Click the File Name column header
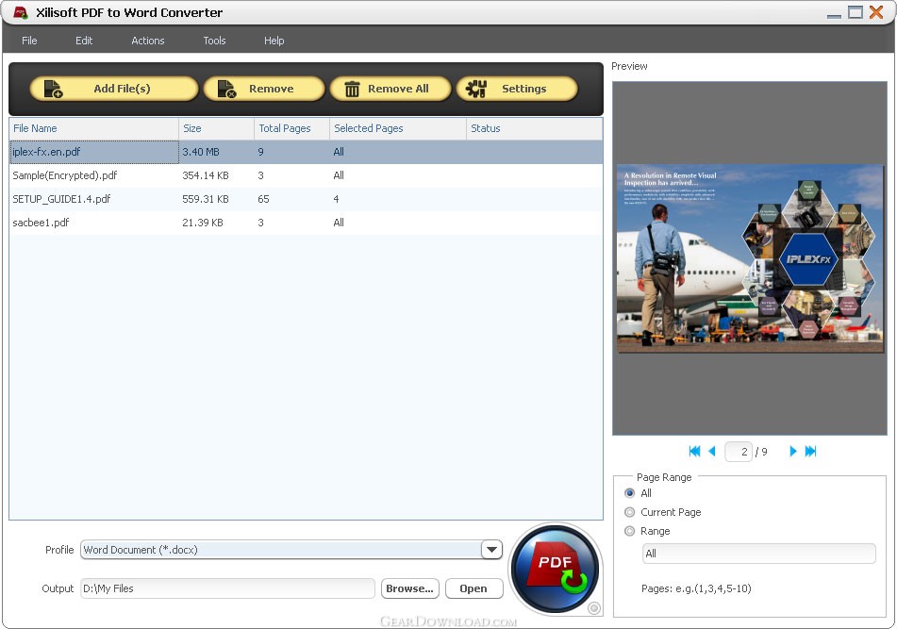The height and width of the screenshot is (629, 897). point(94,128)
